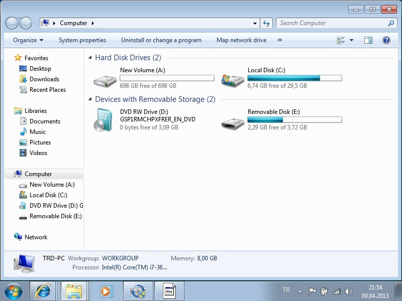Image resolution: width=402 pixels, height=301 pixels.
Task: Open the view options dropdown arrow
Action: pyautogui.click(x=351, y=40)
